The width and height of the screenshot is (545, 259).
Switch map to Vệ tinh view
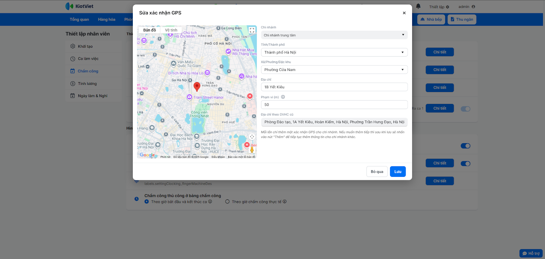[171, 30]
